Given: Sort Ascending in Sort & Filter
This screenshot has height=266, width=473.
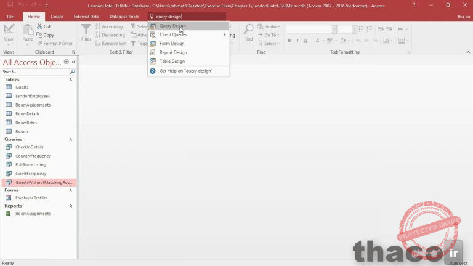Looking at the screenshot, I should [109, 26].
